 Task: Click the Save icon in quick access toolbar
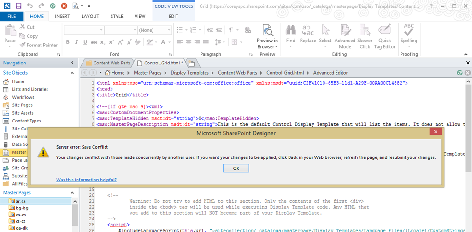pos(18,6)
